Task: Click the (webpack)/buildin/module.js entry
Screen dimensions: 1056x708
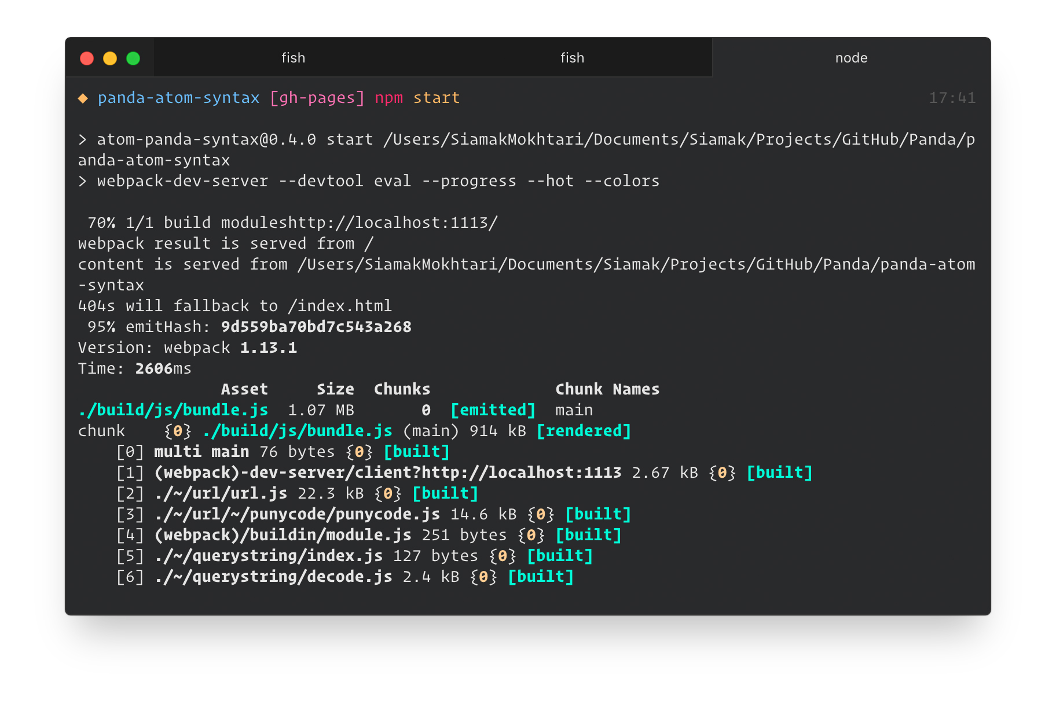Action: pyautogui.click(x=283, y=535)
